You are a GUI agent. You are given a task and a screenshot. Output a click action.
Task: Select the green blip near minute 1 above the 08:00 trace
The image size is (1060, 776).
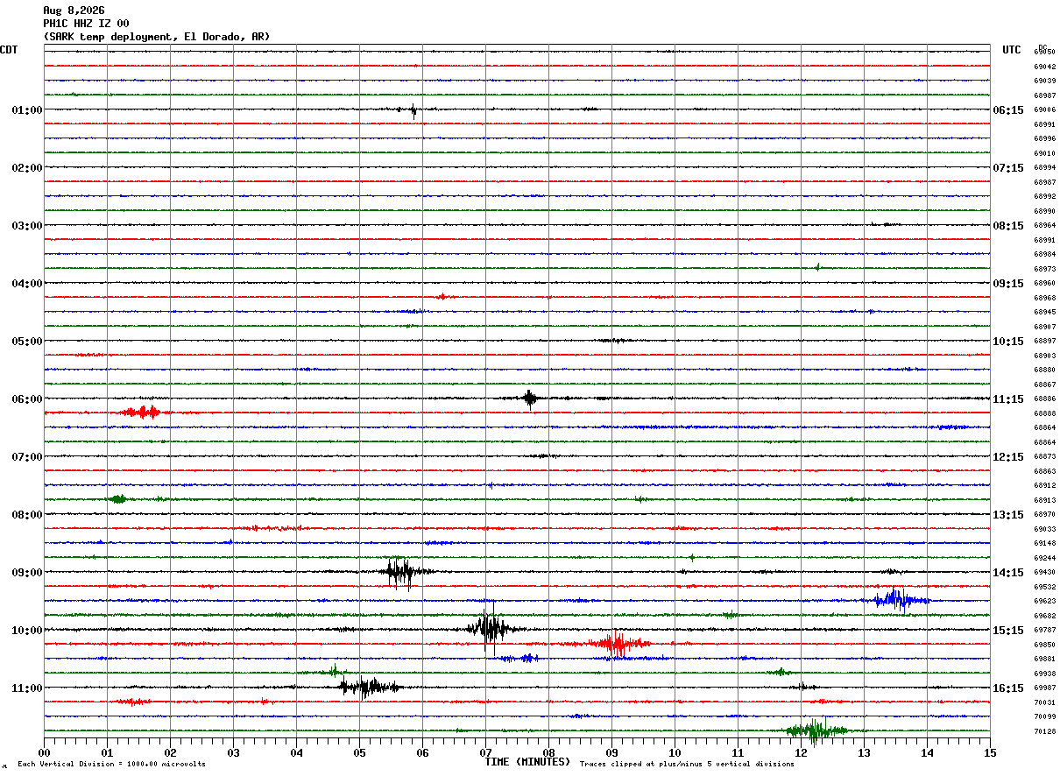tap(117, 499)
